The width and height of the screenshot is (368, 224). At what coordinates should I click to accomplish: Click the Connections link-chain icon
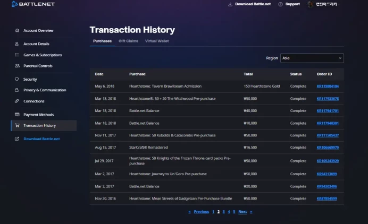click(17, 101)
